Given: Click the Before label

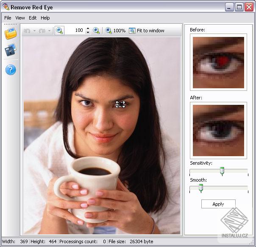Looking at the screenshot, I should [198, 30].
